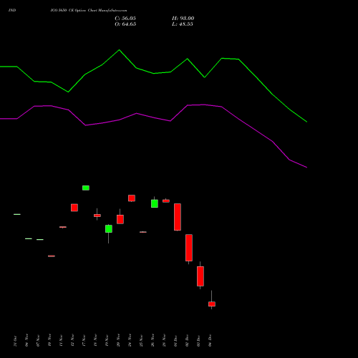The image size is (358, 358).
Task: Click the right end of the purple line
Action: [x=306, y=168]
